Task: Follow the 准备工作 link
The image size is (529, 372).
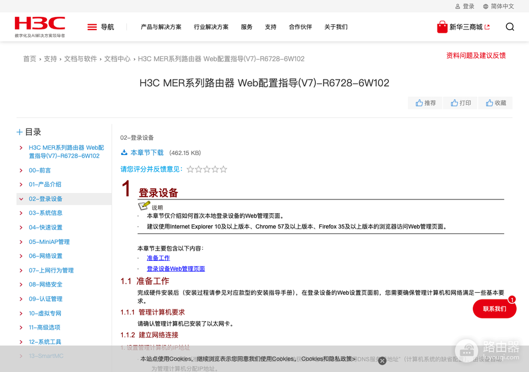Action: (158, 258)
